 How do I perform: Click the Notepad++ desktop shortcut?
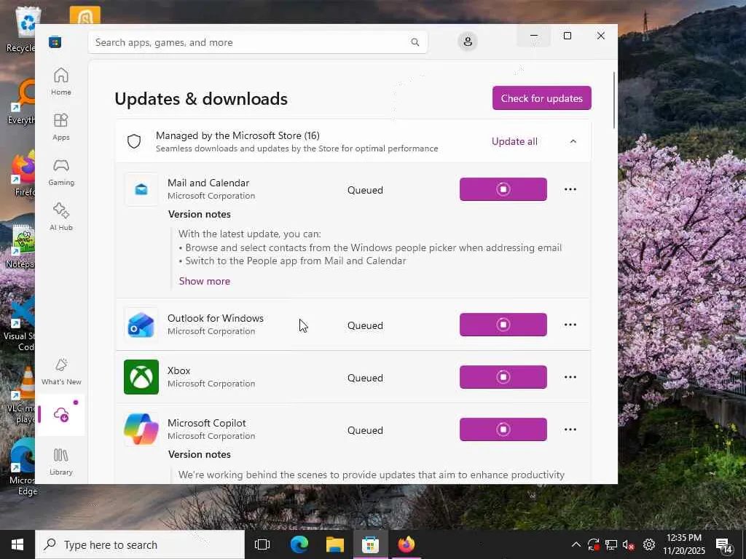click(21, 247)
